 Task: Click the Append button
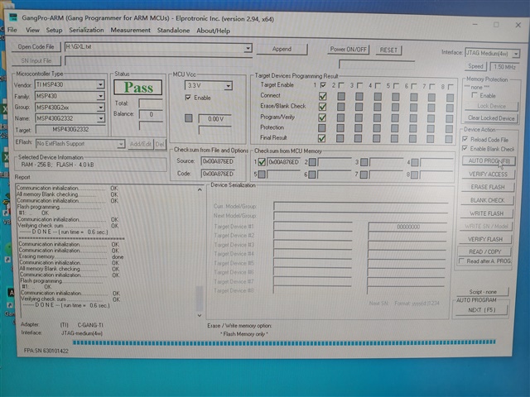click(x=282, y=49)
